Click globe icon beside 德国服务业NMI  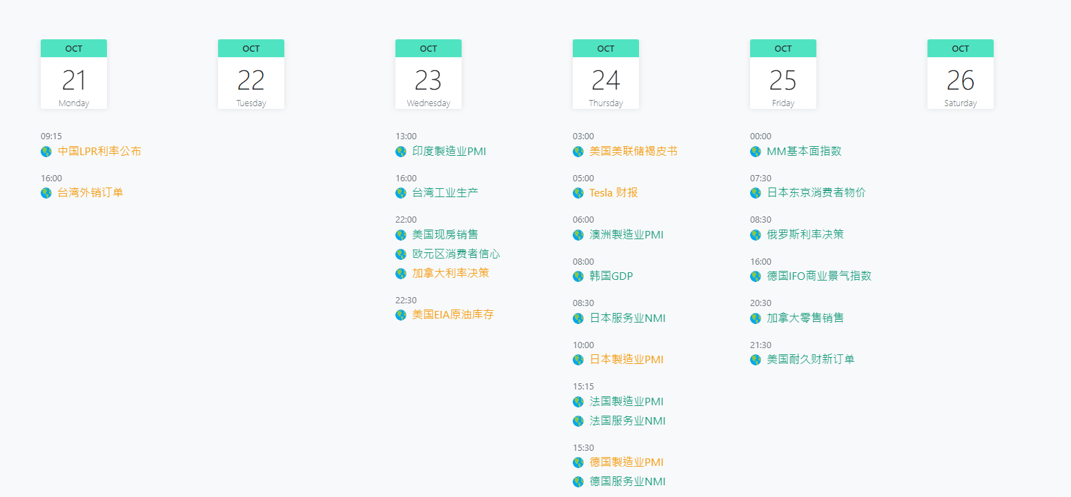[578, 482]
